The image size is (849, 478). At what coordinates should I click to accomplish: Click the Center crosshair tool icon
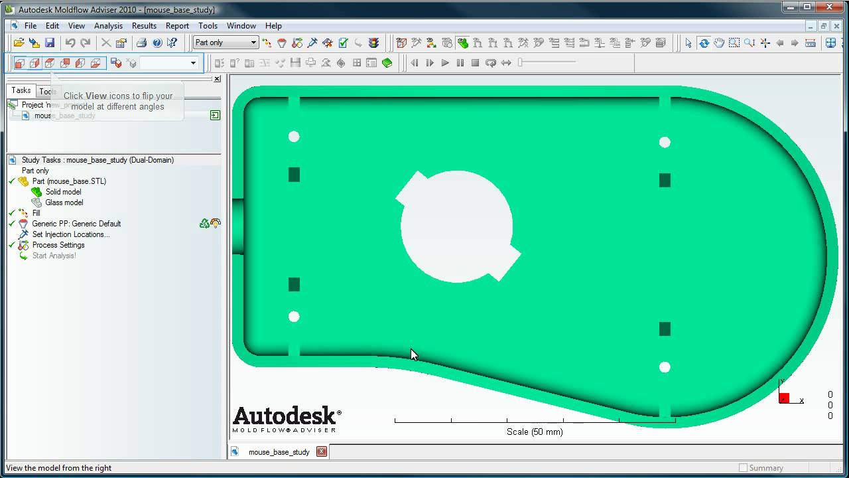pyautogui.click(x=765, y=43)
